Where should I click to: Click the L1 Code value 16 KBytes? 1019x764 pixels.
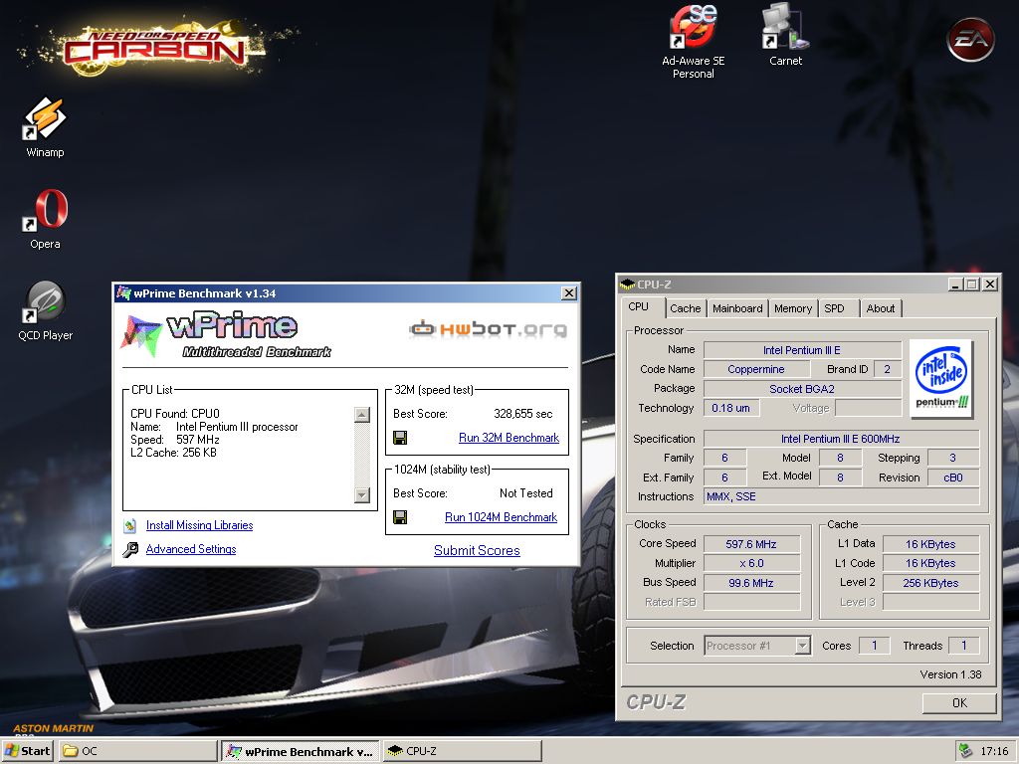pos(930,563)
